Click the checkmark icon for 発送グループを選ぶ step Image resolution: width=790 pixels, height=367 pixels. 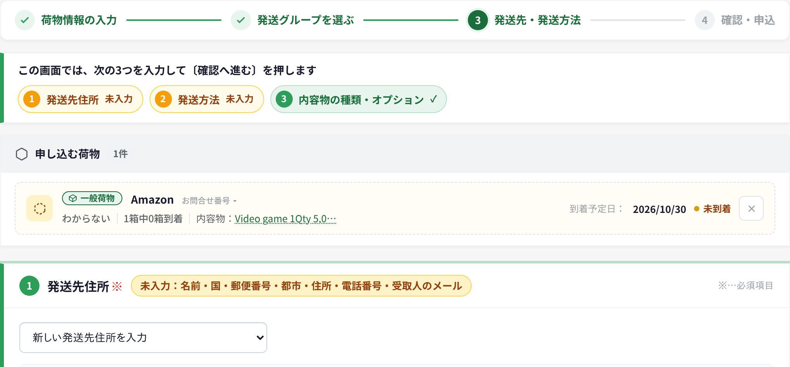(x=241, y=20)
